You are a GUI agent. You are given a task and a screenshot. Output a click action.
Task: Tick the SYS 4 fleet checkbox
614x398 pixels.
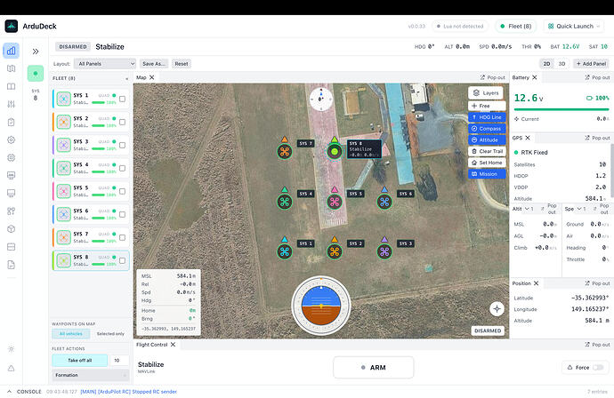point(122,168)
